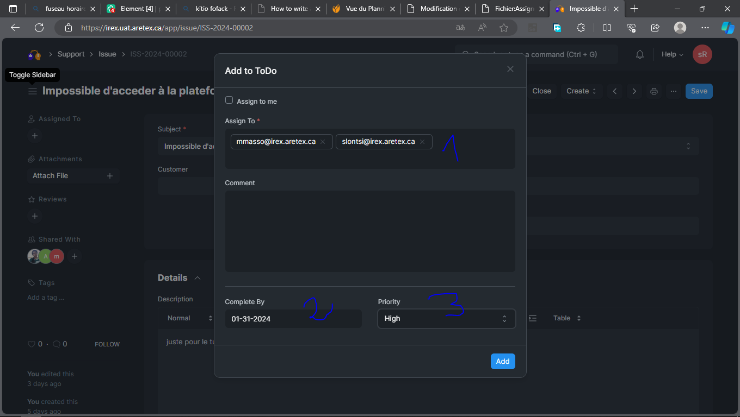Add a review with the Reviews plus

pyautogui.click(x=35, y=216)
